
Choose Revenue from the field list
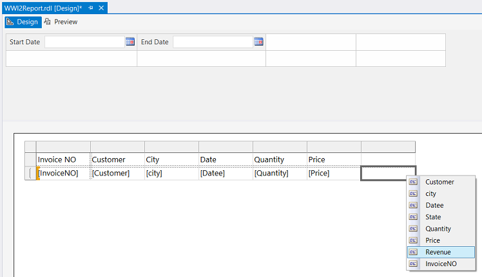[441, 252]
